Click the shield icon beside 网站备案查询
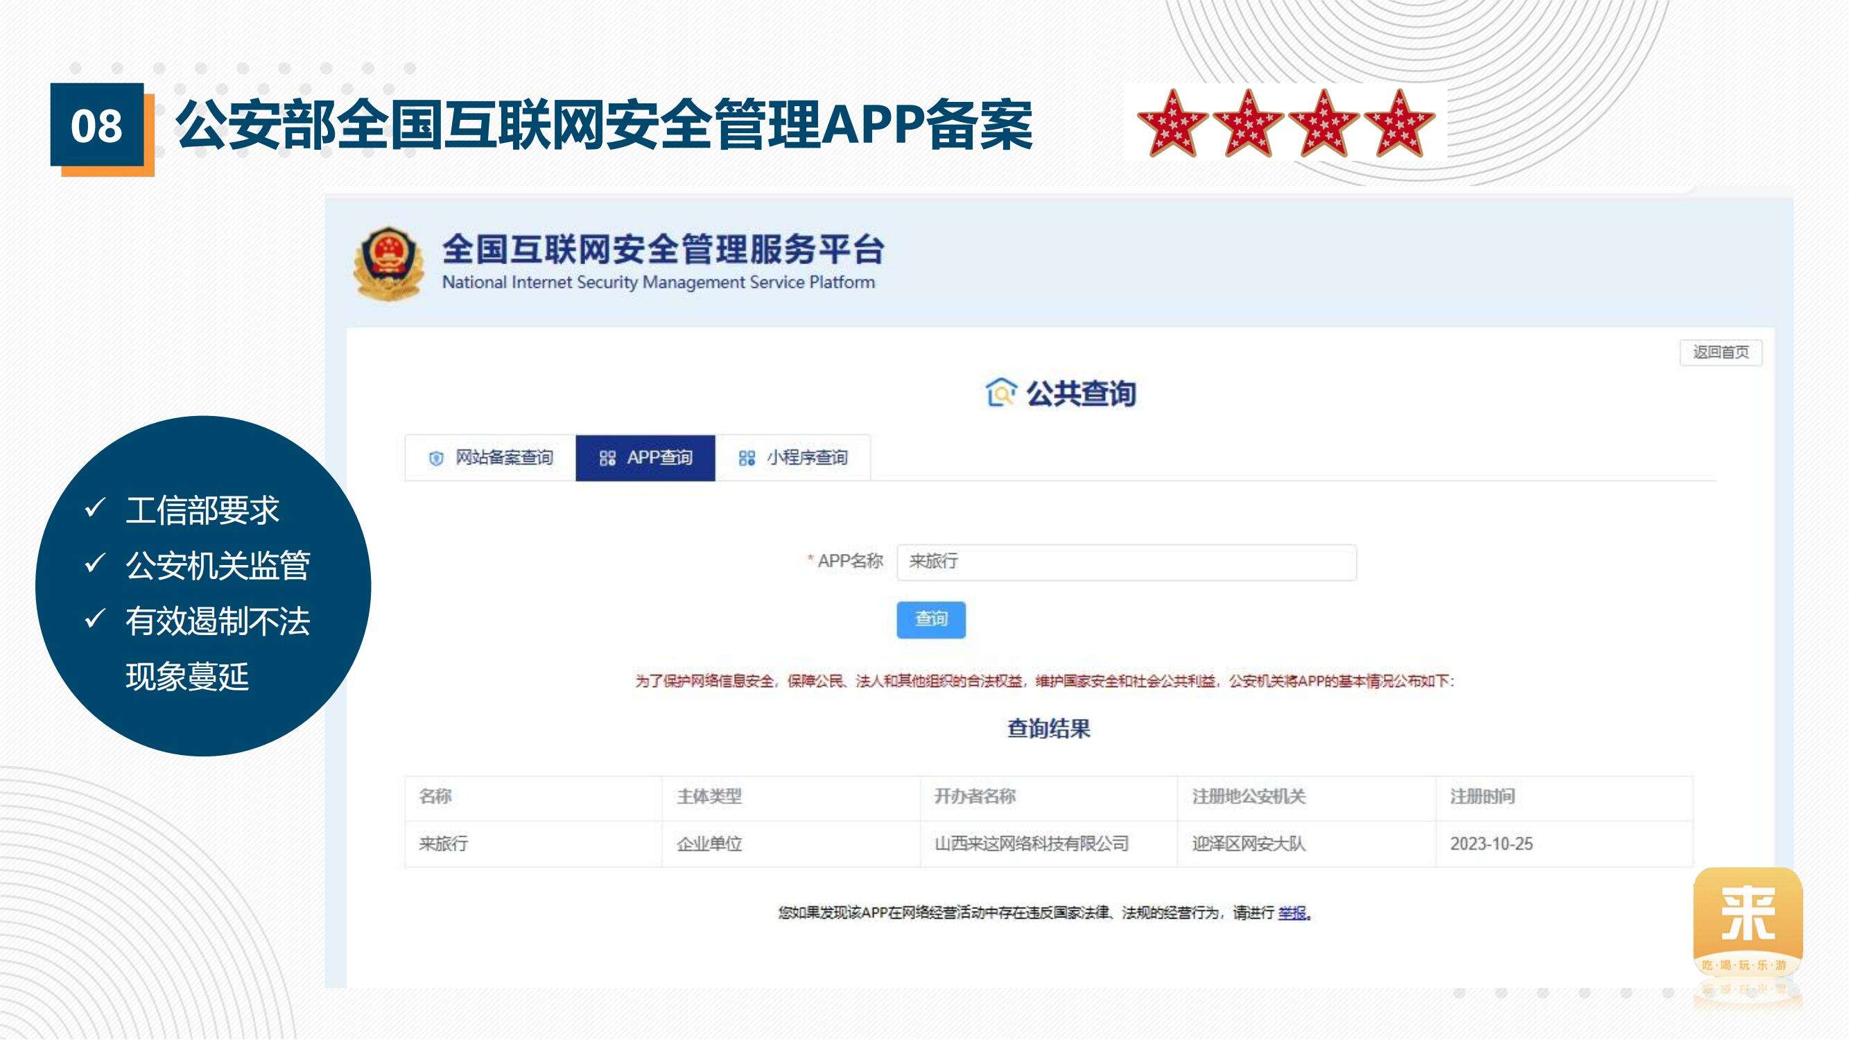 [x=435, y=458]
